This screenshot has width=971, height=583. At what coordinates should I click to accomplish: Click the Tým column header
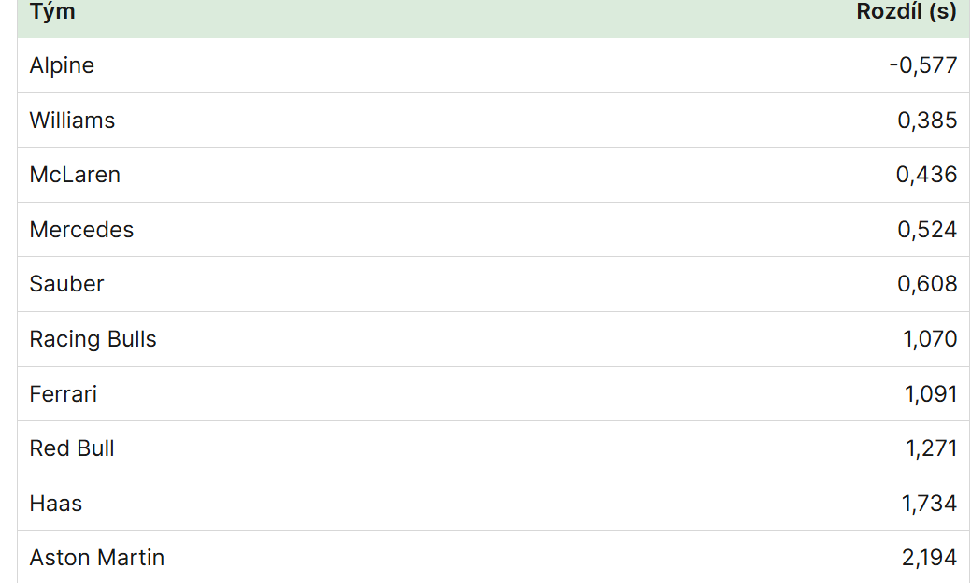(x=52, y=12)
